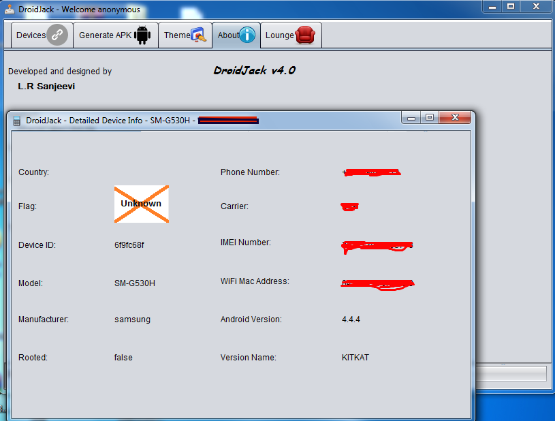The width and height of the screenshot is (555, 421).
Task: Close the Detailed Device Info window
Action: tap(455, 117)
